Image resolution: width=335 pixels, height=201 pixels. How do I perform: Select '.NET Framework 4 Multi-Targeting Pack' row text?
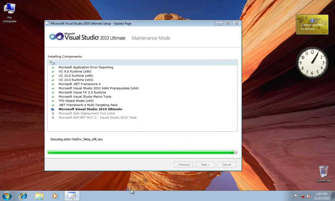tap(88, 105)
